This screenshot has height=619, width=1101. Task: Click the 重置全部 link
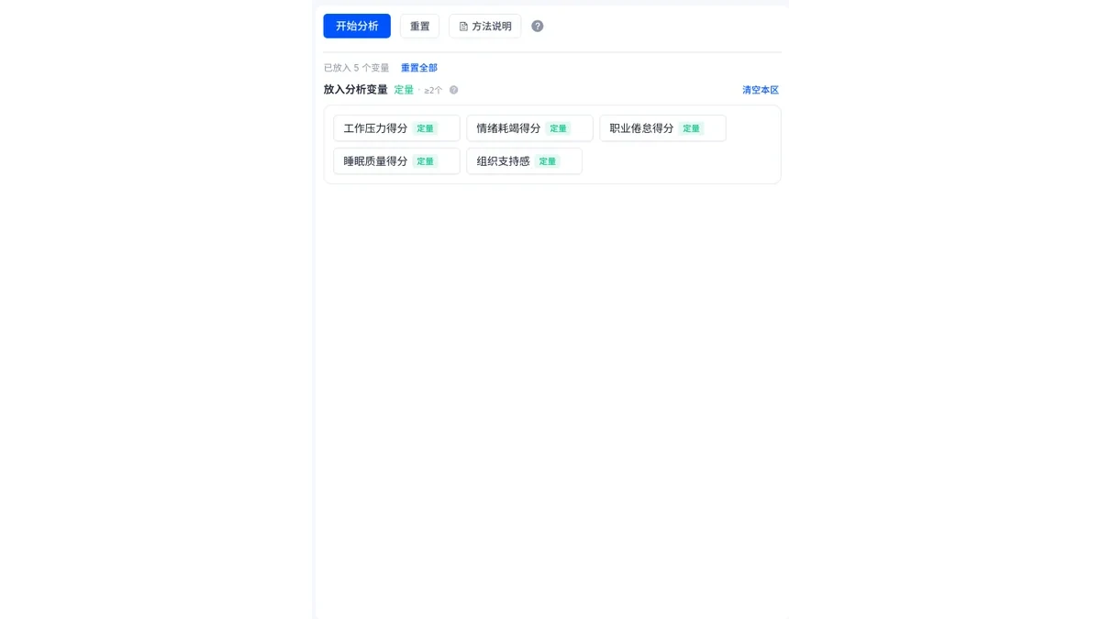pyautogui.click(x=419, y=68)
